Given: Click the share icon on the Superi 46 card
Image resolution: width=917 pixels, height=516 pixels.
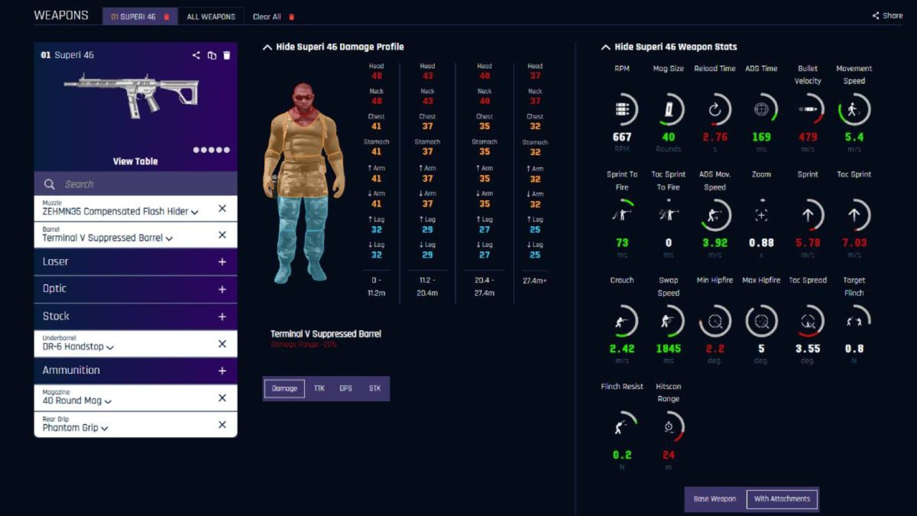Looking at the screenshot, I should [x=196, y=55].
